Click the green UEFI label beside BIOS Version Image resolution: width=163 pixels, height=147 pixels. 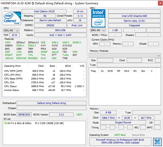pyautogui.click(x=79, y=115)
